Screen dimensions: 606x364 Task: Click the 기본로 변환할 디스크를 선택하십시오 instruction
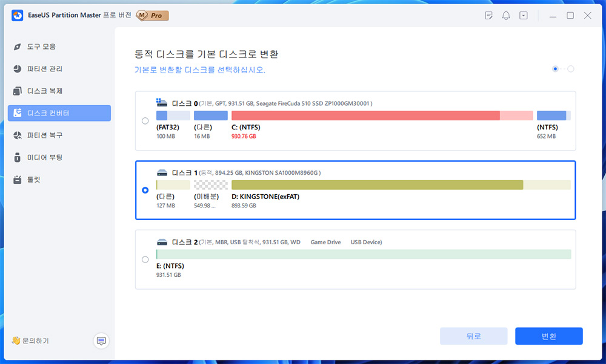pos(200,70)
